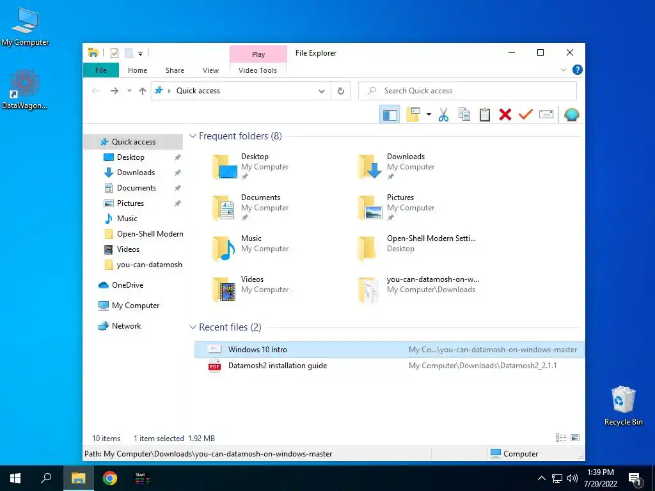Select Open-Shell Modern in the navigation pane
655x491 pixels.
pos(150,234)
